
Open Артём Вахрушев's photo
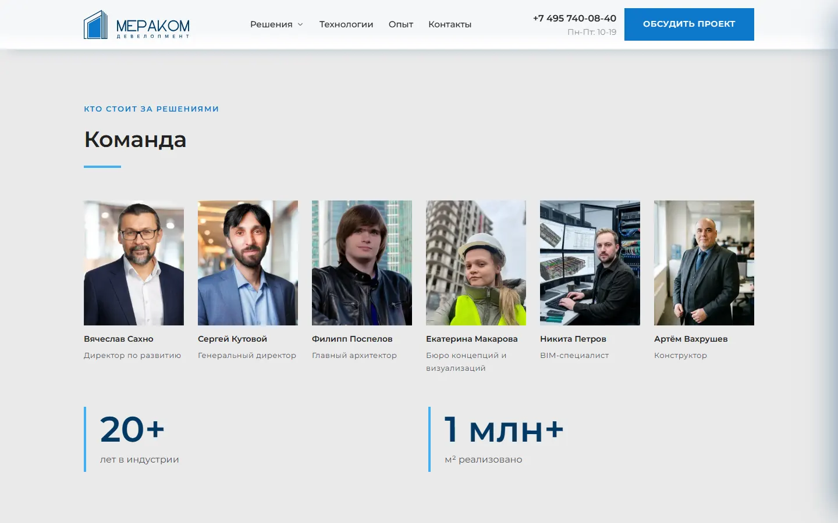(x=704, y=263)
